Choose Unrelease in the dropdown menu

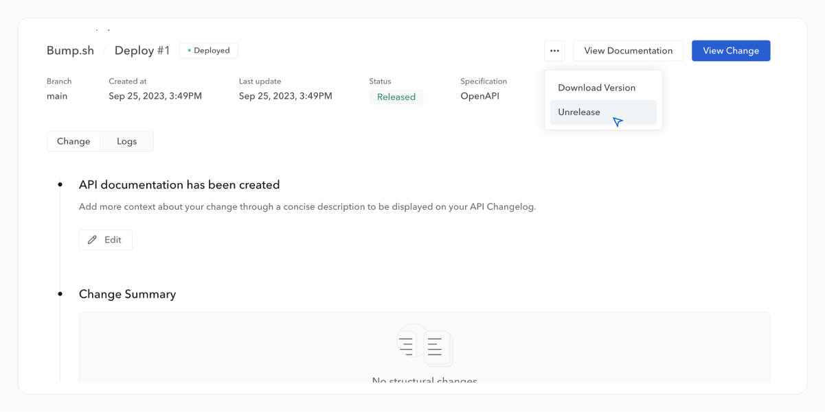pos(579,112)
